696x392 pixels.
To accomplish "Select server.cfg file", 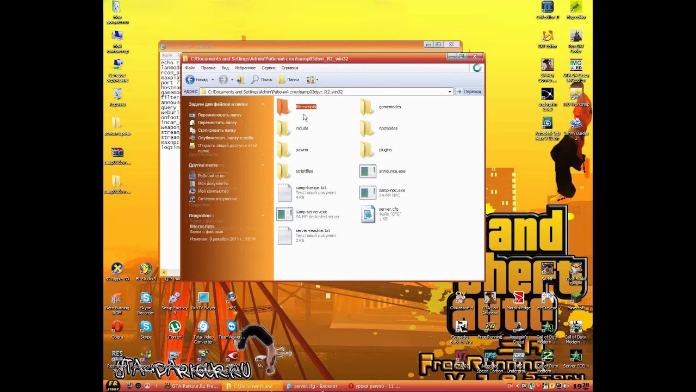I will coord(381,214).
